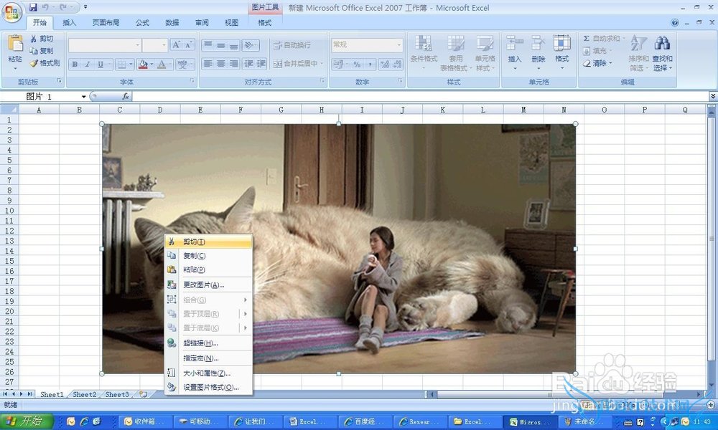Click the increase decimal places icon
The width and height of the screenshot is (718, 430).
pos(385,64)
